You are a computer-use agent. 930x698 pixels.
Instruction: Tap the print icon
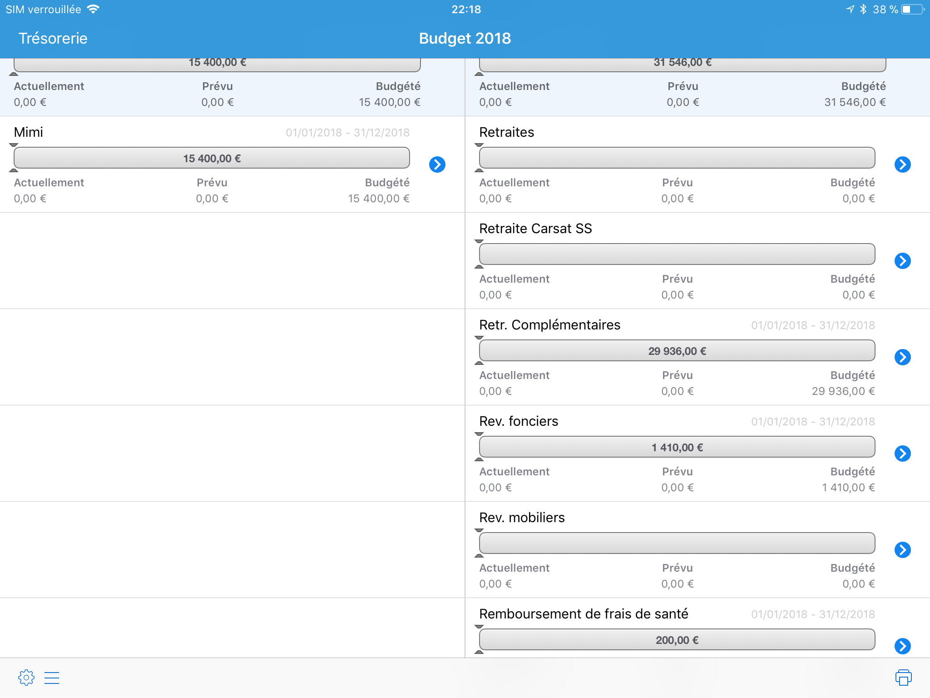coord(903,678)
